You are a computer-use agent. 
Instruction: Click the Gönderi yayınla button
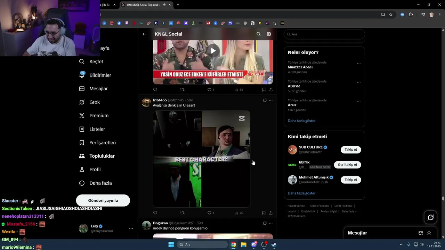point(103,200)
